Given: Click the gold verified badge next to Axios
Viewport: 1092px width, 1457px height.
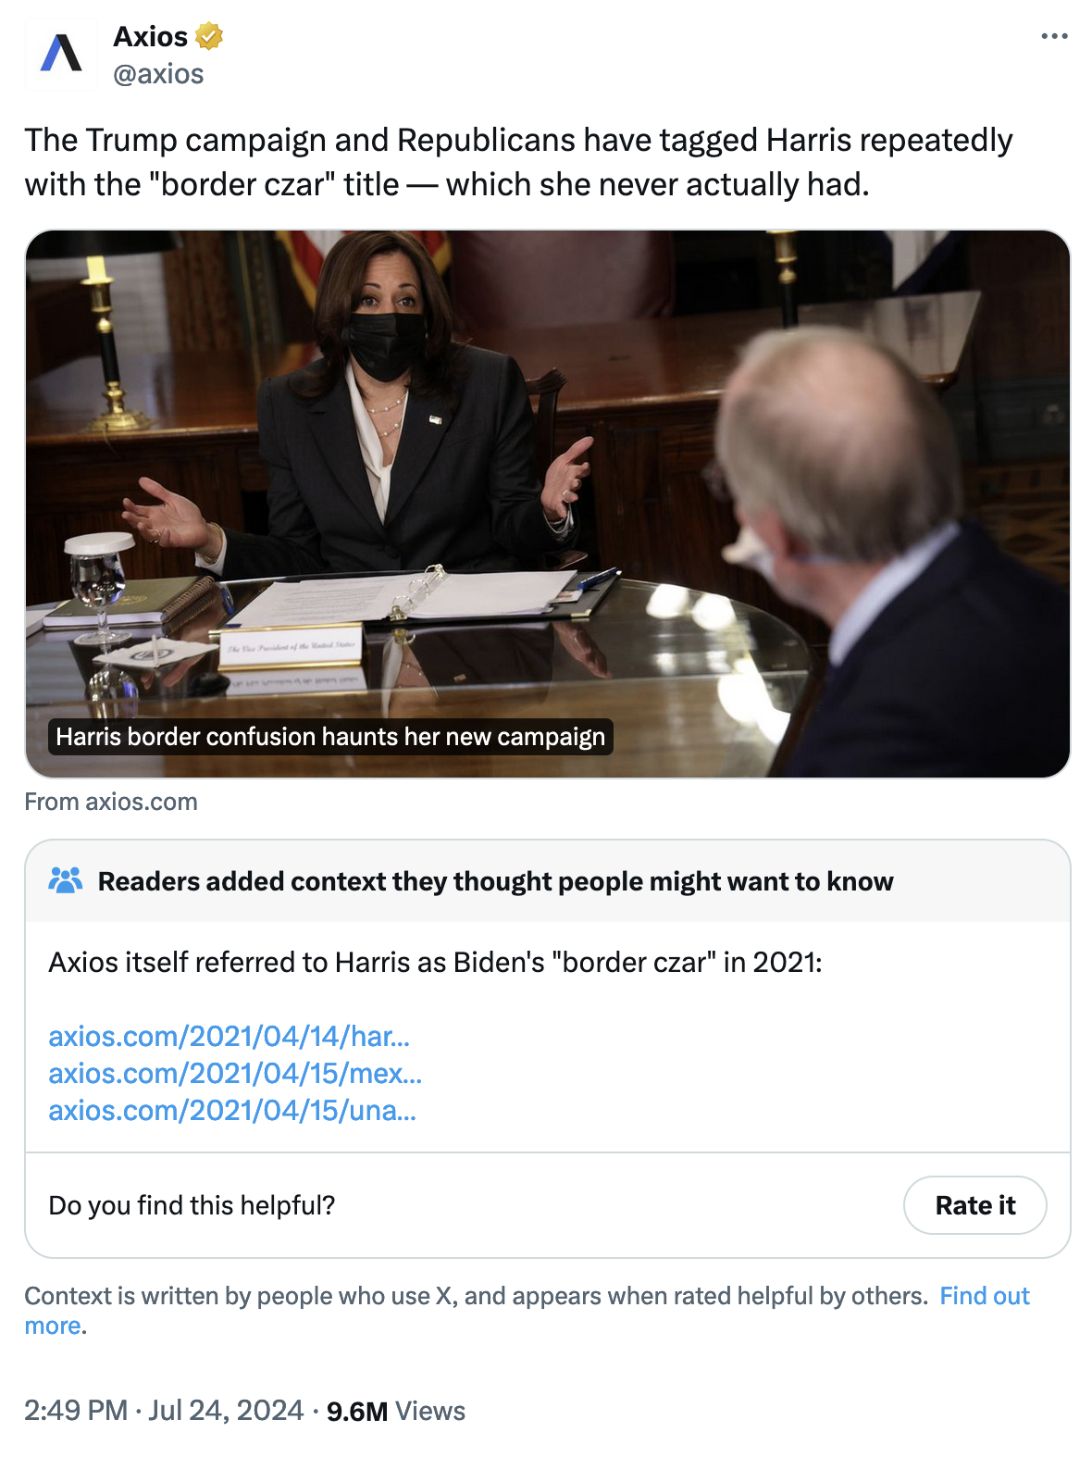Looking at the screenshot, I should point(209,37).
